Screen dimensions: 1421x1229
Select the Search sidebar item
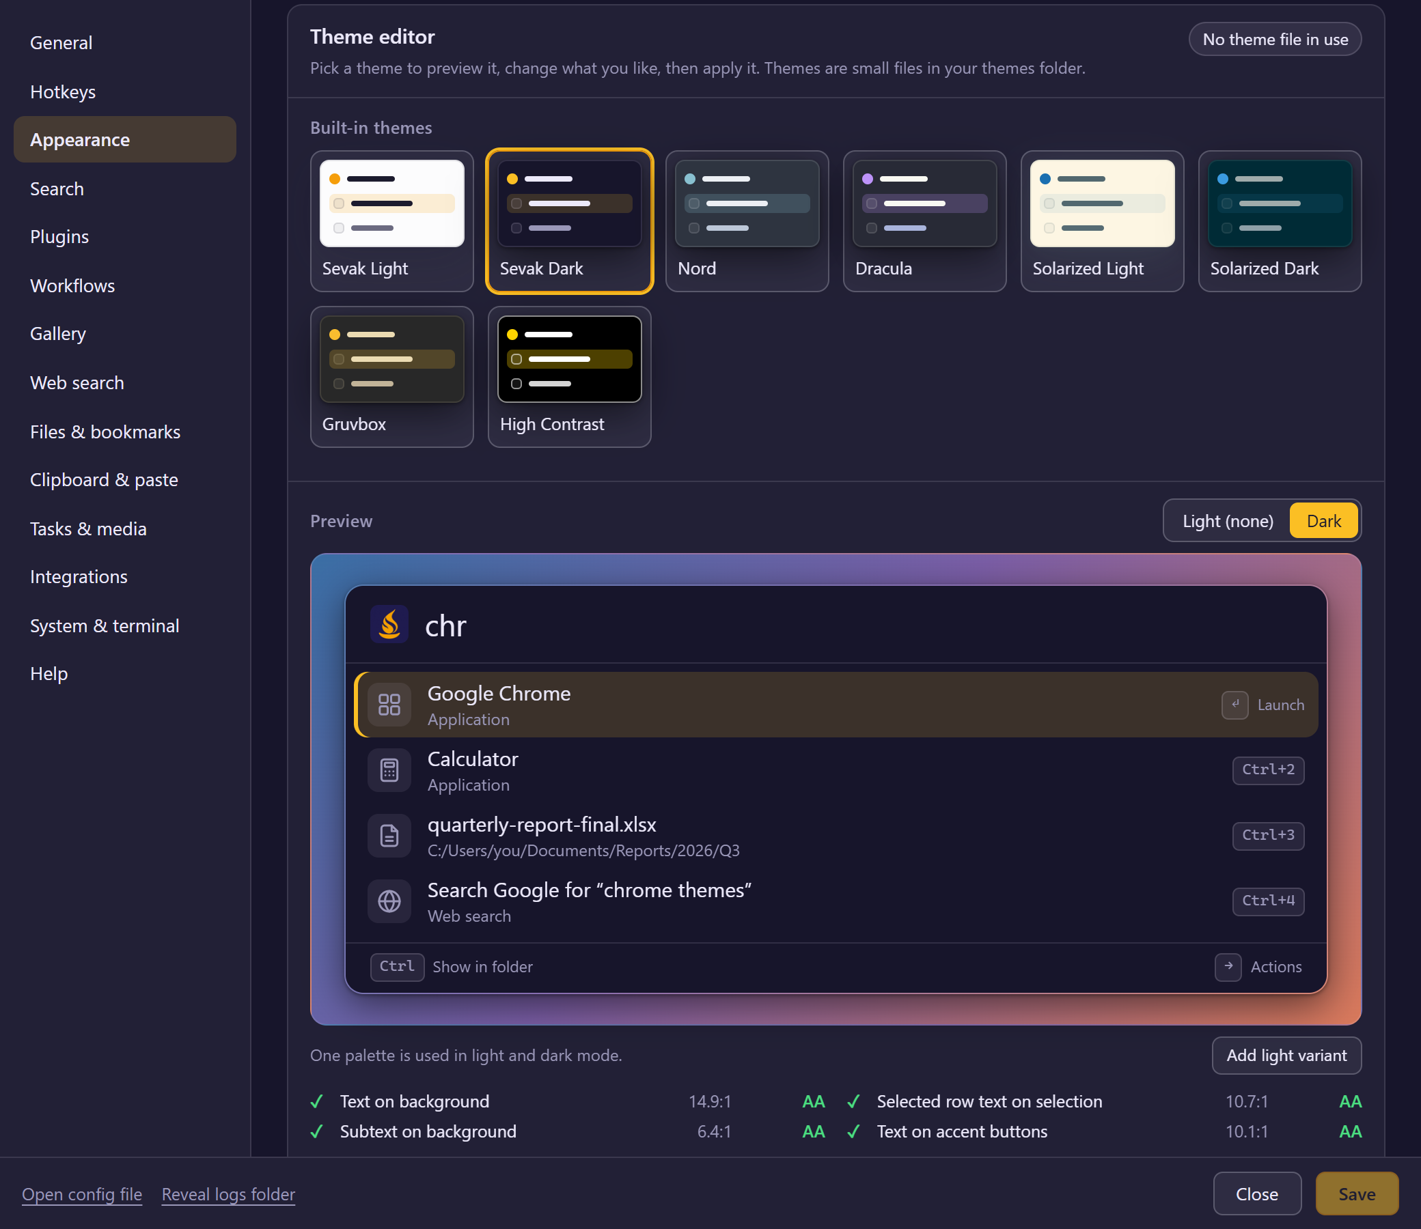pos(125,188)
